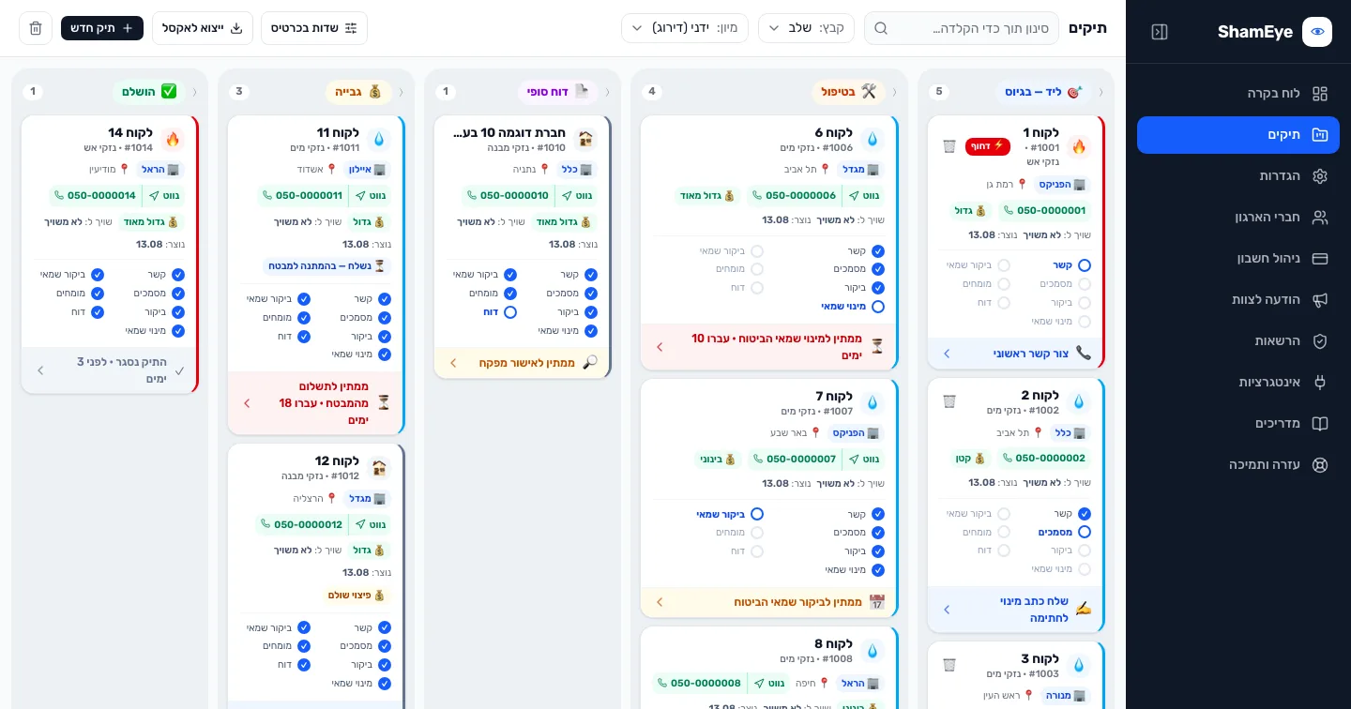Screen dimensions: 1351x709
Task: Delete לקוח 1 card via trash icon
Action: click(949, 146)
